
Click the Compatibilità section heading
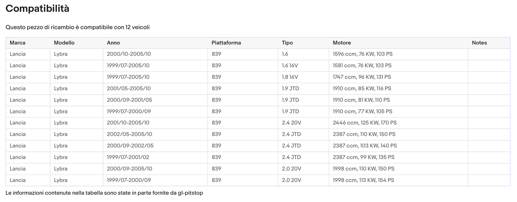coord(38,9)
